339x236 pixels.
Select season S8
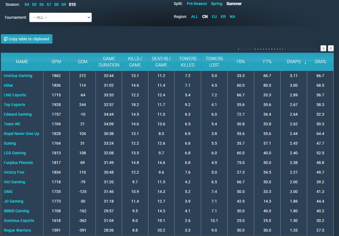56,4
